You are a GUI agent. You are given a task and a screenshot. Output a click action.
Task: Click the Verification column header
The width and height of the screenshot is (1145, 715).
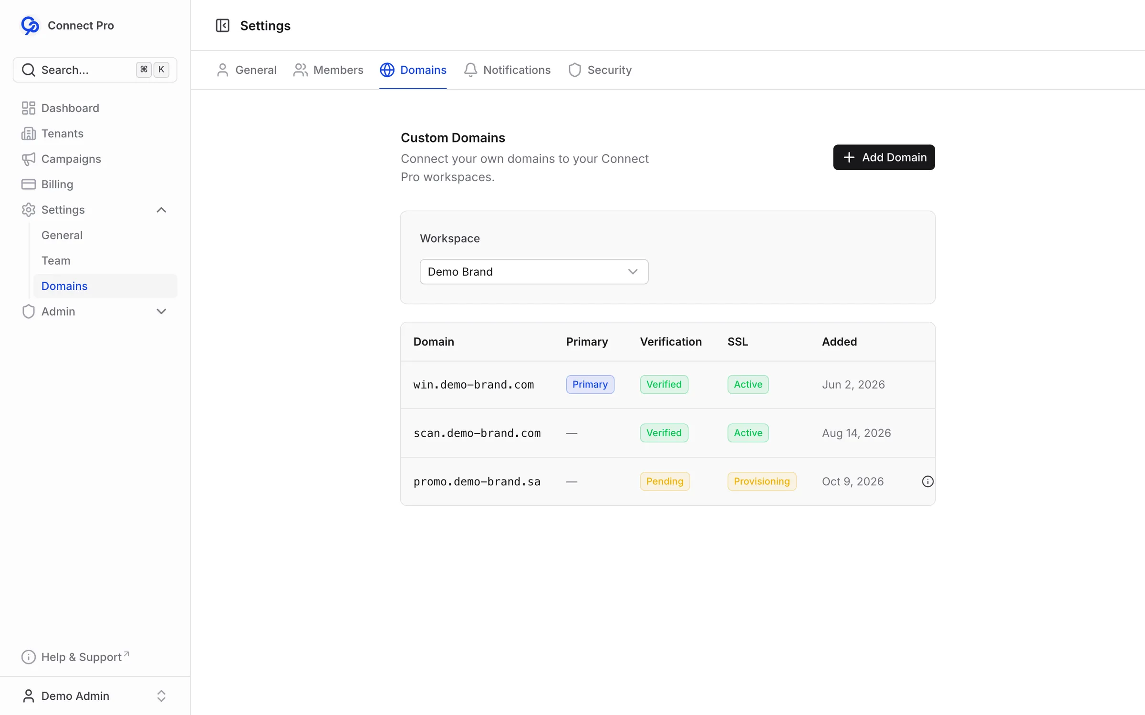tap(671, 342)
